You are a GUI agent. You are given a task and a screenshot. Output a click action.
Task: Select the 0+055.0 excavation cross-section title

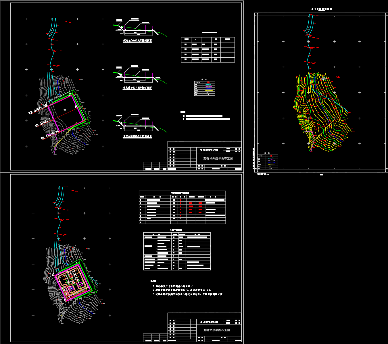click(x=137, y=136)
